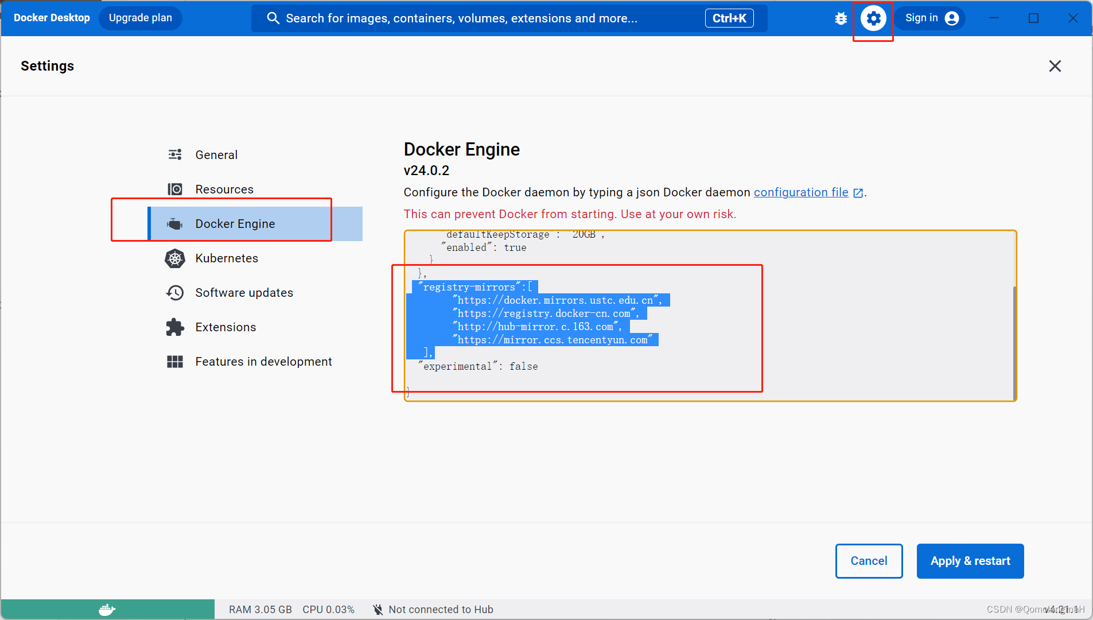Click the ustc.edu.cn mirror URL line
This screenshot has width=1093, height=620.
(558, 300)
